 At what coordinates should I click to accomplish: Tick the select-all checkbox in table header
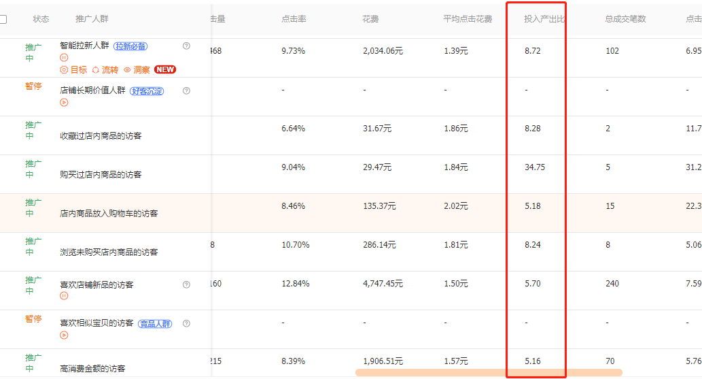3,19
